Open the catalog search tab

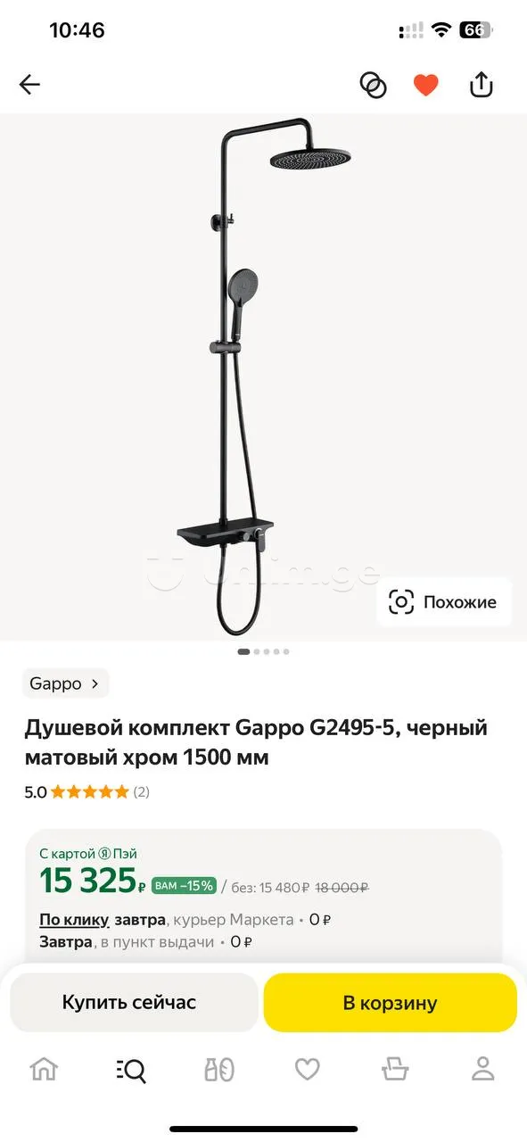(x=131, y=1069)
